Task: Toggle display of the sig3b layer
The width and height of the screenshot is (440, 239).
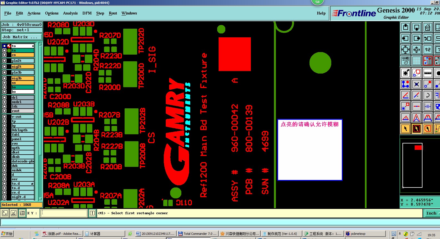Action: tap(4, 78)
